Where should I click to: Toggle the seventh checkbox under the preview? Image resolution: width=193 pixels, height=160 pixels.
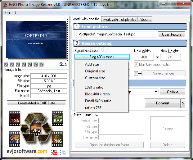pos(42,65)
